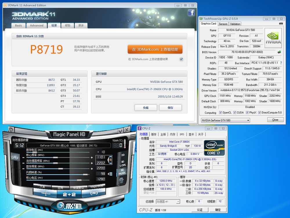The height and width of the screenshot is (218, 290).
Task: Click the CPU-Z title bar Z icon
Action: point(140,128)
